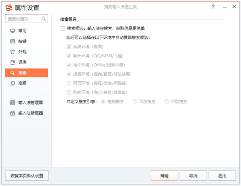241x186 pixels.
Task: Click the Sogou logo icon in title bar
Action: pyautogui.click(x=9, y=7)
